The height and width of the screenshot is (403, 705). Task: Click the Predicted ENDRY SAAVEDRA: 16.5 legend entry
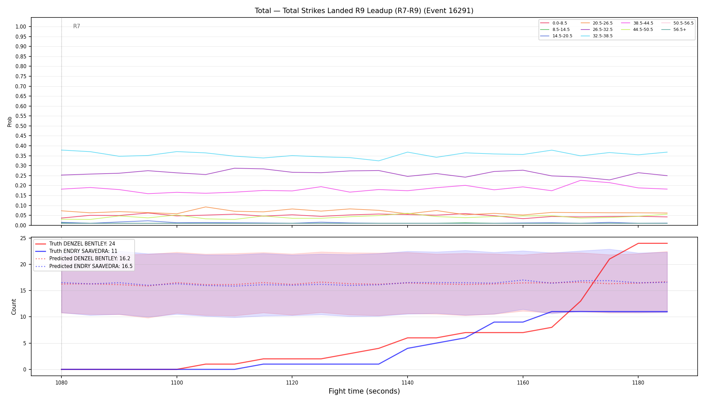coord(84,266)
